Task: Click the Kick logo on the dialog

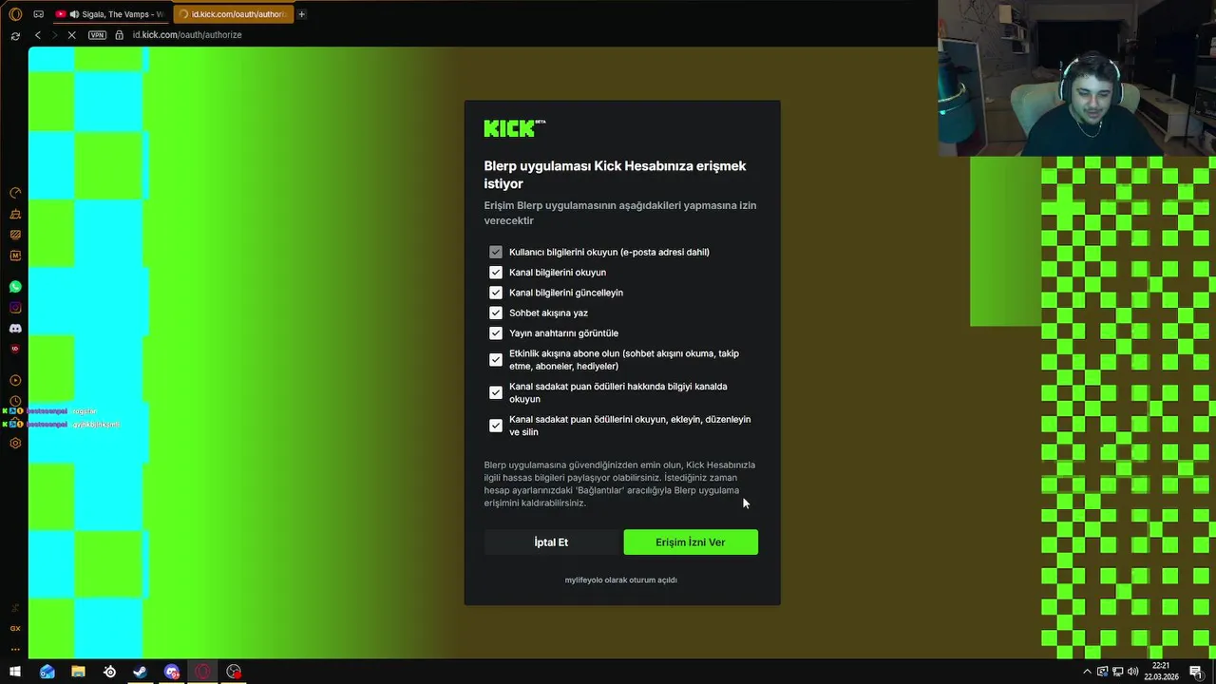Action: (514, 128)
